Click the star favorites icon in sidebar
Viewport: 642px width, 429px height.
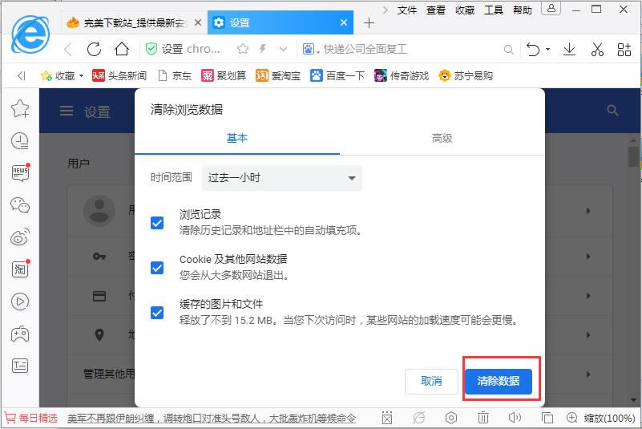[x=20, y=108]
